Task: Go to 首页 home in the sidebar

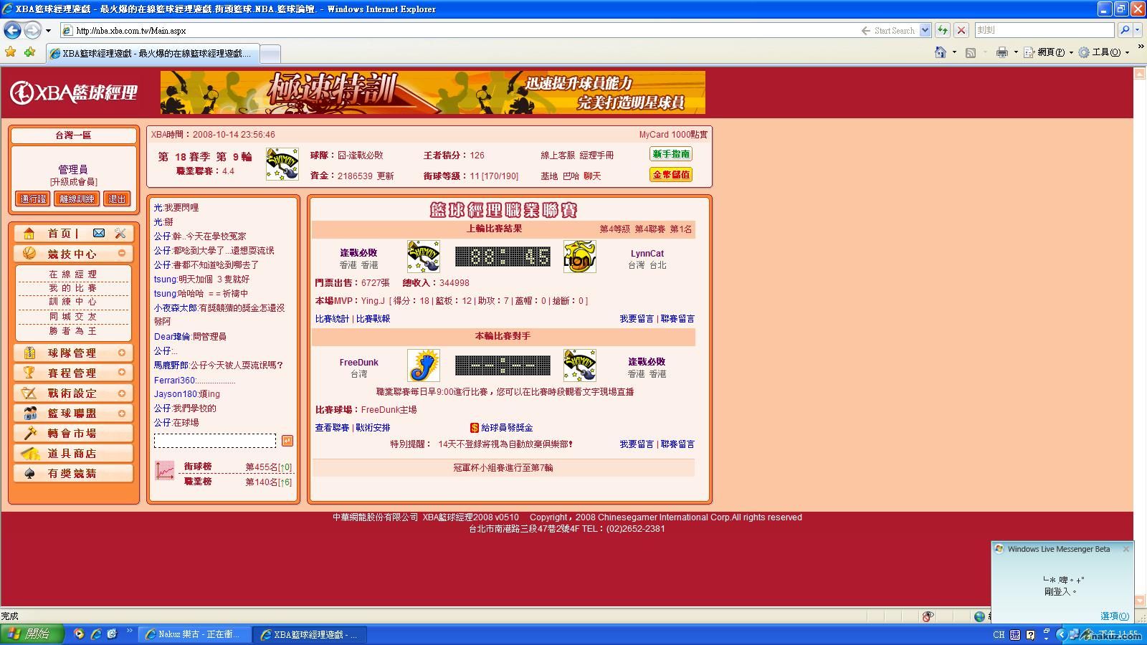Action: tap(60, 234)
